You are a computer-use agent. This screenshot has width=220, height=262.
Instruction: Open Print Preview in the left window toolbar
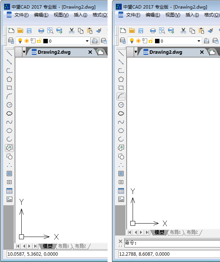coord(50,31)
